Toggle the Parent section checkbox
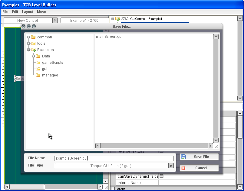244x191 pixels. (113, 189)
